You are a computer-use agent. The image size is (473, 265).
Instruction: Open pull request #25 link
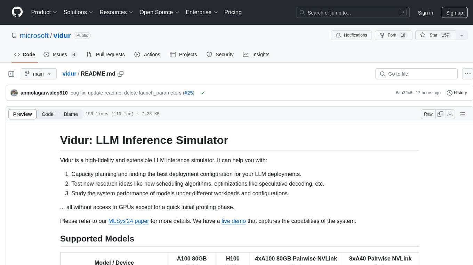[x=189, y=93]
